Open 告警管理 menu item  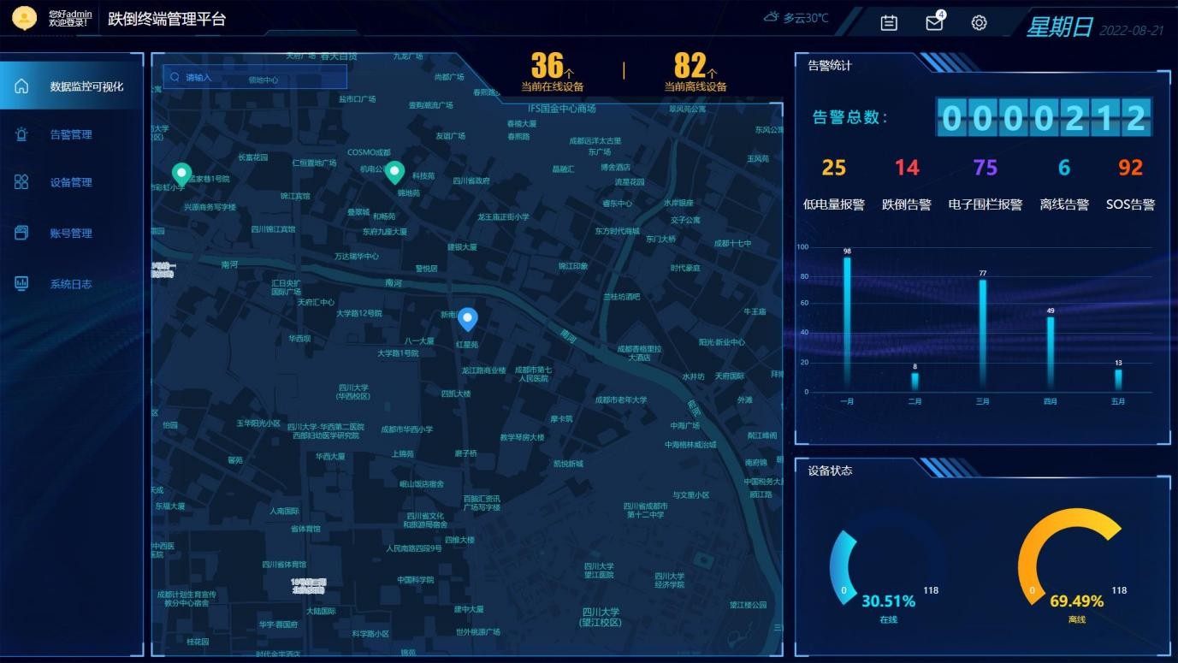click(71, 134)
